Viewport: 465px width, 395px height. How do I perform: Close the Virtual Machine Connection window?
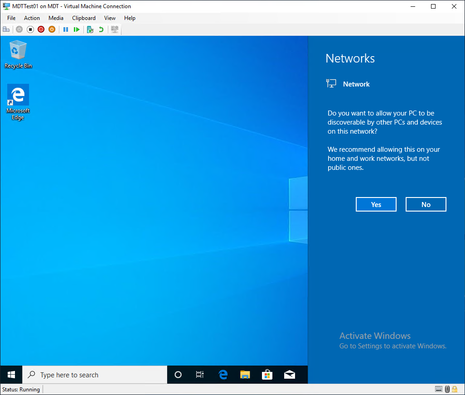click(x=454, y=6)
